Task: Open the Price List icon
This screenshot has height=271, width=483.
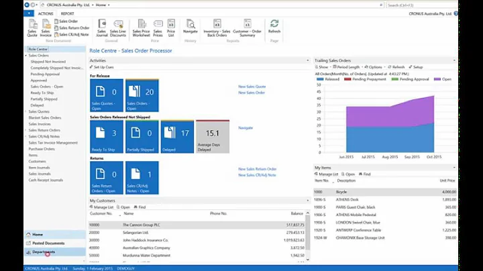Action: (171, 28)
